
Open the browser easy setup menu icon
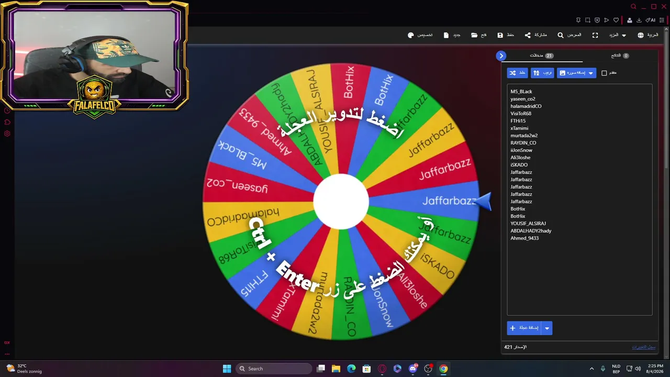coord(662,20)
